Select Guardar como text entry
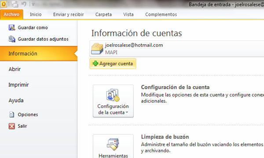 [x=33, y=28]
